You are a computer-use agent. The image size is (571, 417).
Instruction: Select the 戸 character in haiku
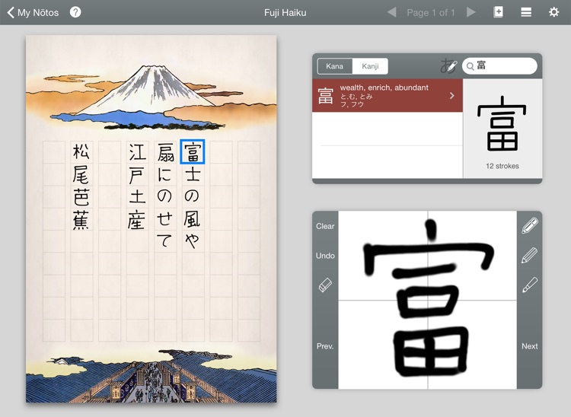(137, 175)
